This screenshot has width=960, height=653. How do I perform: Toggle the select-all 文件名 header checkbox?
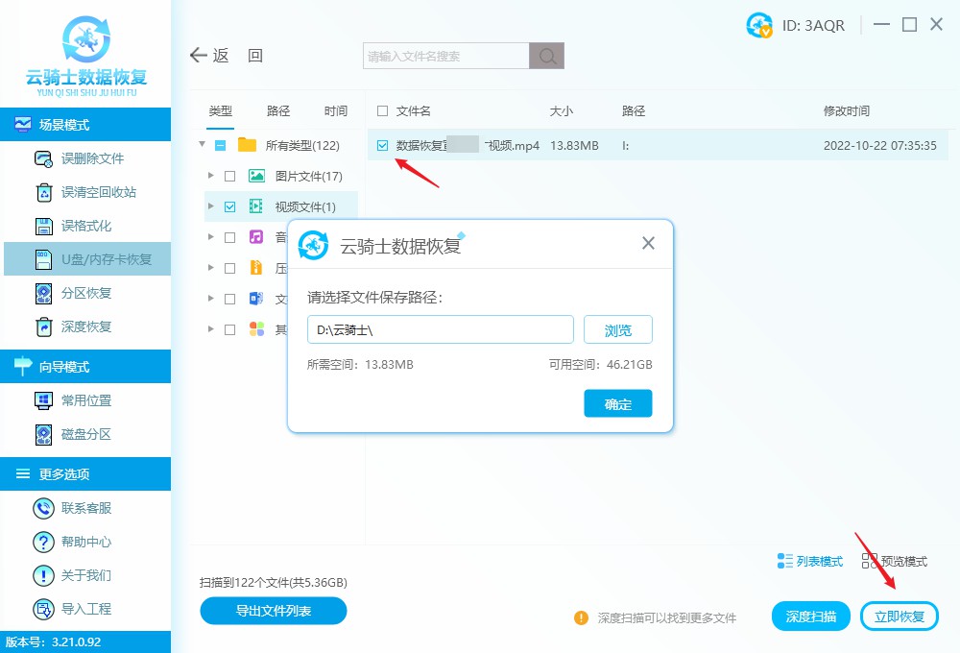pyautogui.click(x=383, y=111)
